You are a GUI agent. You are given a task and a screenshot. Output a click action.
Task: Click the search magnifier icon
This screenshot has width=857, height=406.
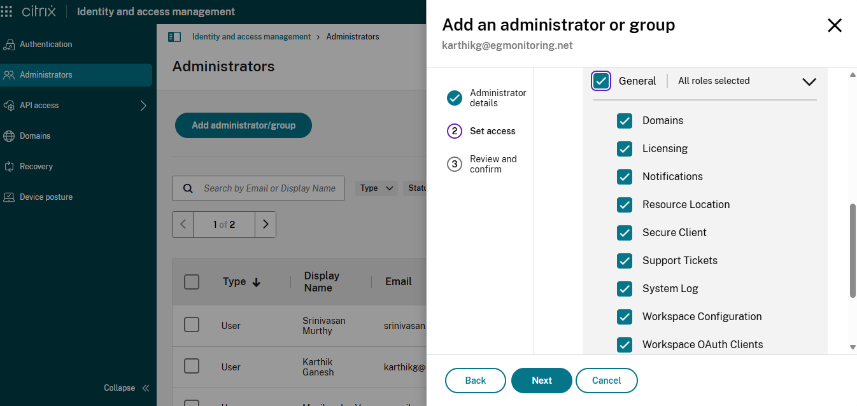[x=188, y=188]
